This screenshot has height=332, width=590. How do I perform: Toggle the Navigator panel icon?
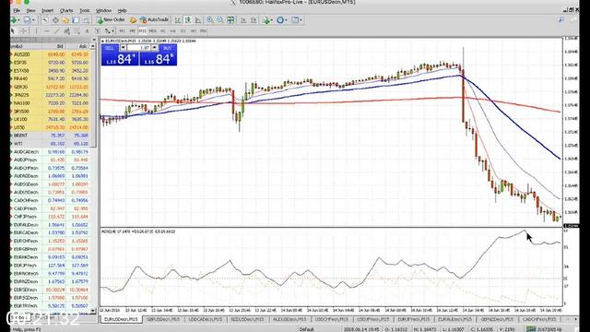tap(65, 20)
